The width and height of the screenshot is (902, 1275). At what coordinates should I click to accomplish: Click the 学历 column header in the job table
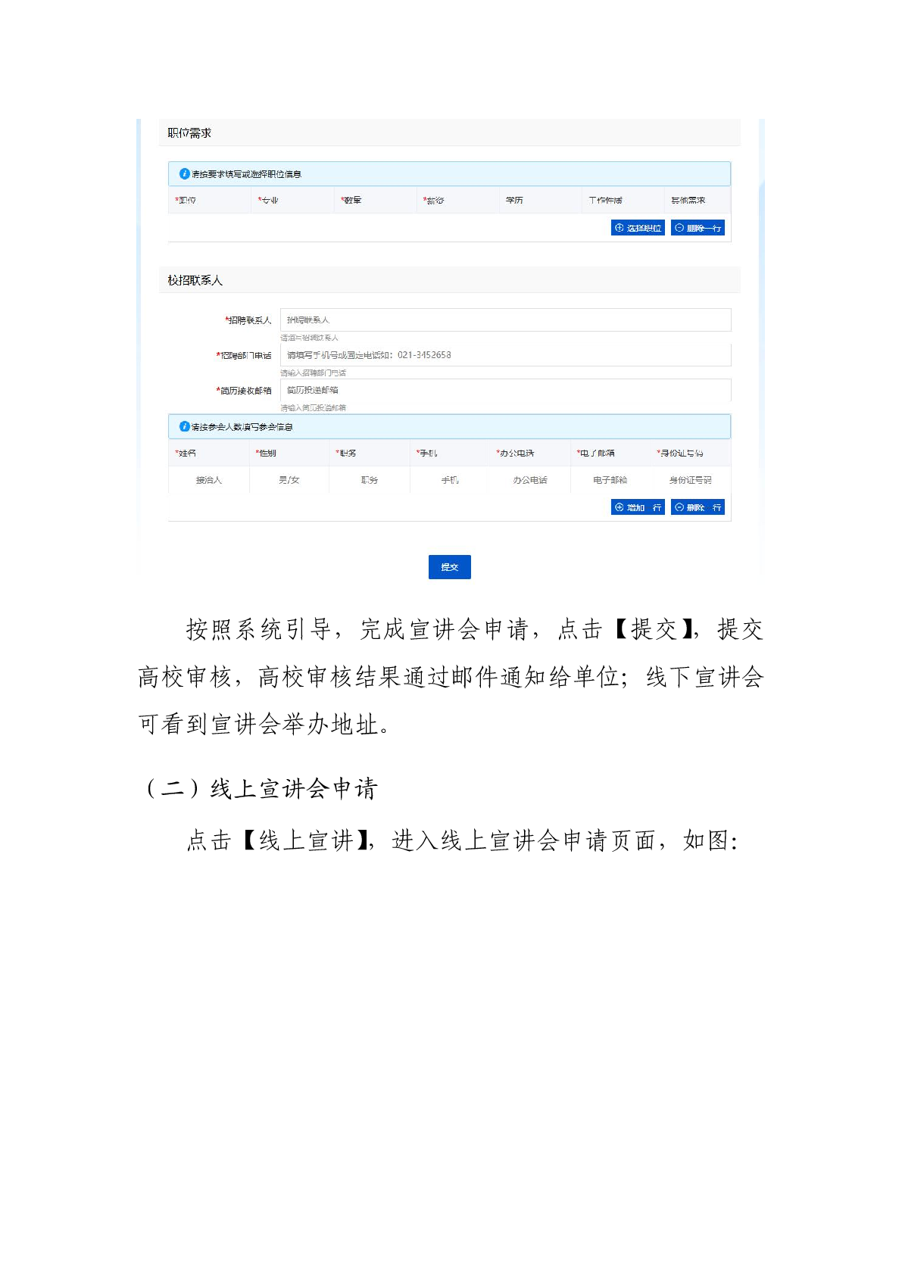tap(514, 201)
